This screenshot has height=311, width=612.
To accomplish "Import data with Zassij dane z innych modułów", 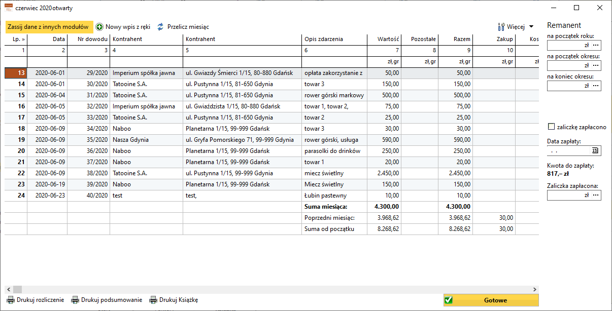I will coord(49,27).
